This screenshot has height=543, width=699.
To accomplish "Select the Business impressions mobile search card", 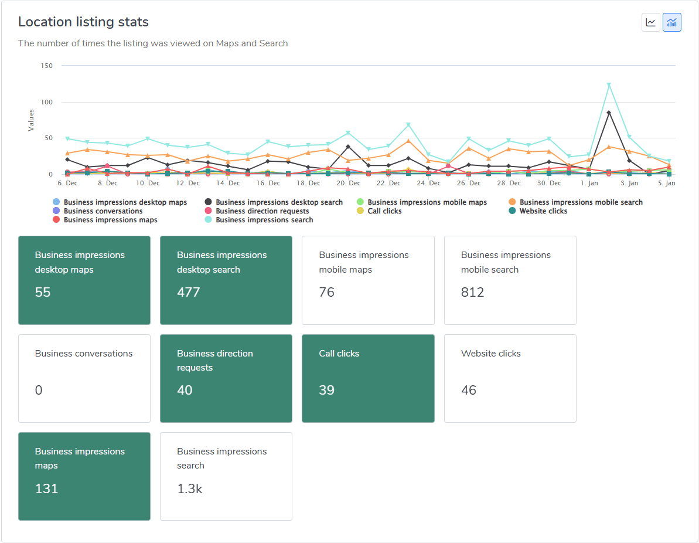I will [510, 280].
